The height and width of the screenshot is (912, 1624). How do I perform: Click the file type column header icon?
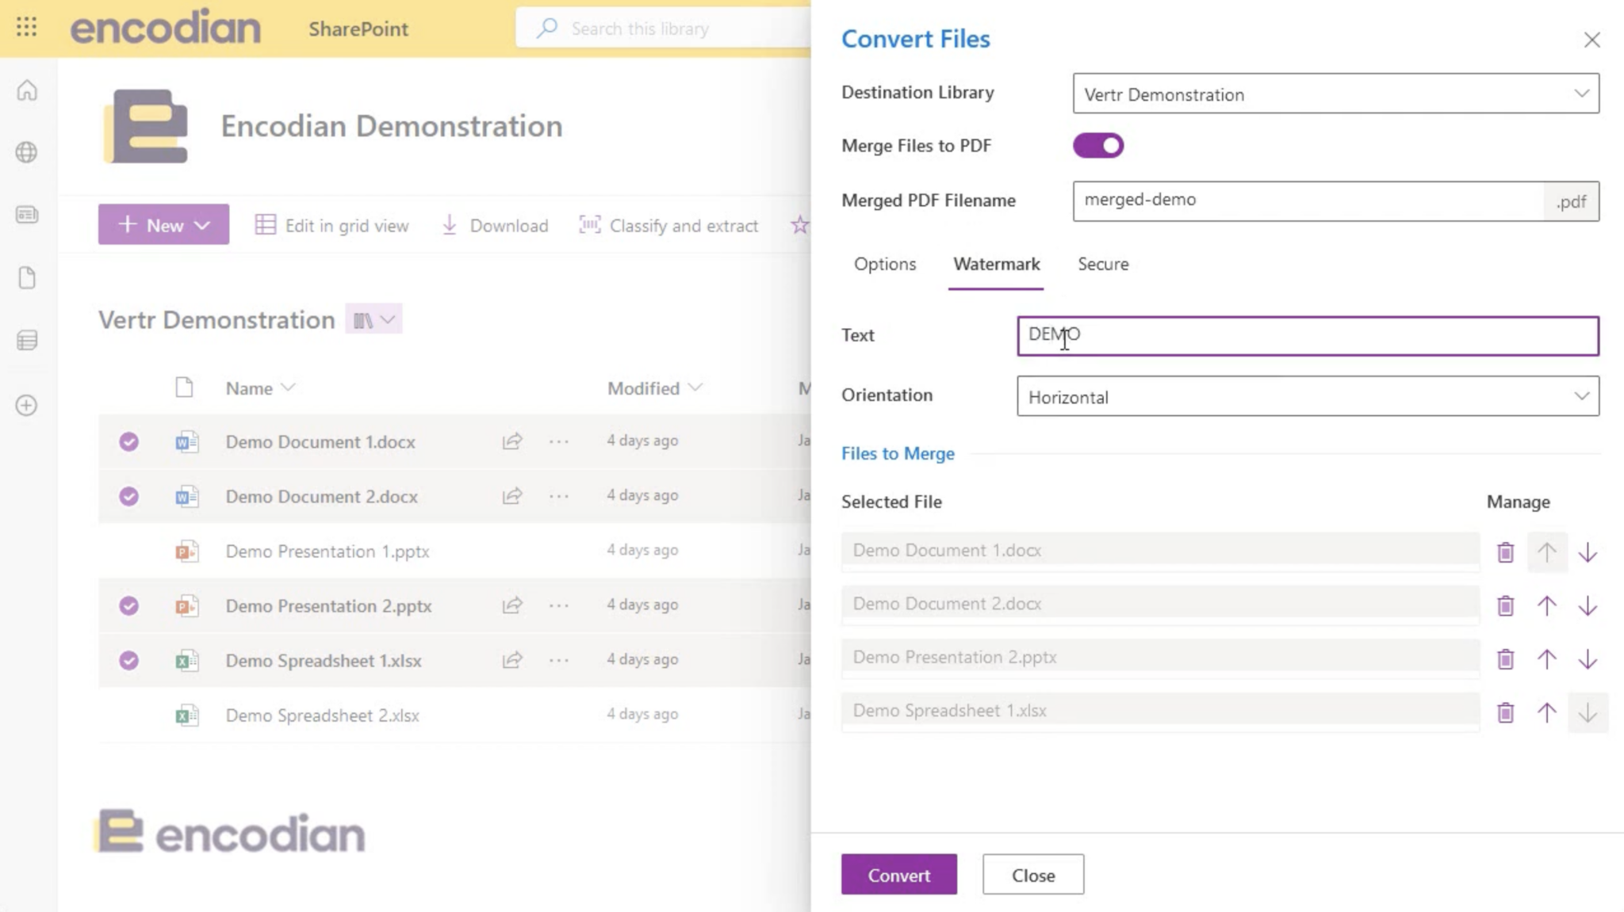184,387
